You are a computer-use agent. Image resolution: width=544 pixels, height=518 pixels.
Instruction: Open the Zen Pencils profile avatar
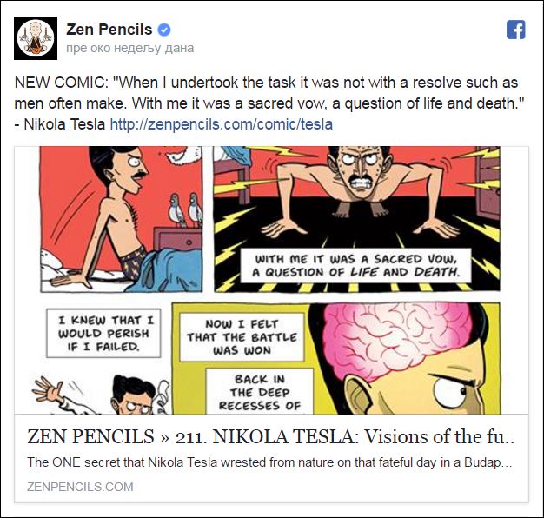pyautogui.click(x=36, y=38)
